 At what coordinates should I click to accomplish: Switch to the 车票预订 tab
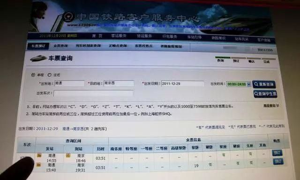[x=38, y=46]
